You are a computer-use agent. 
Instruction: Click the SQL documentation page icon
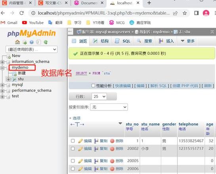(38, 42)
